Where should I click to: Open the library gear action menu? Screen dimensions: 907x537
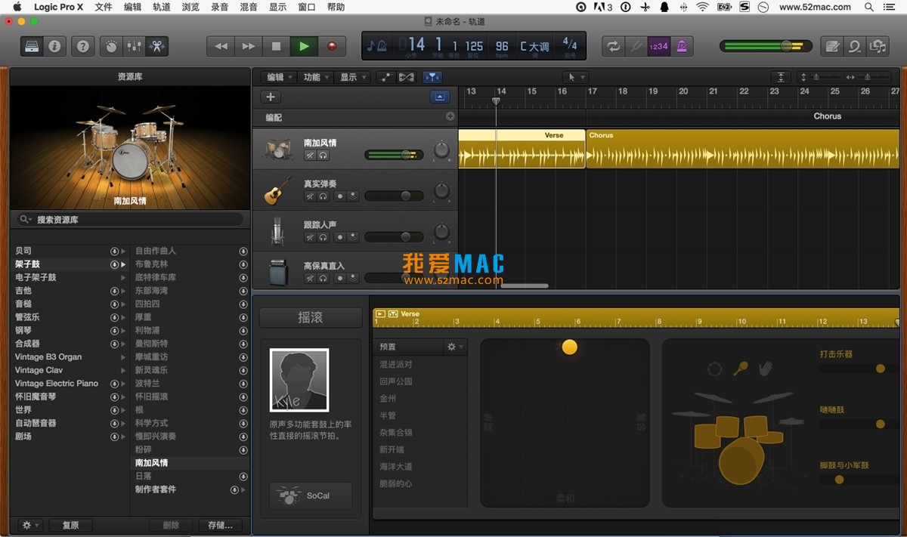[x=30, y=525]
